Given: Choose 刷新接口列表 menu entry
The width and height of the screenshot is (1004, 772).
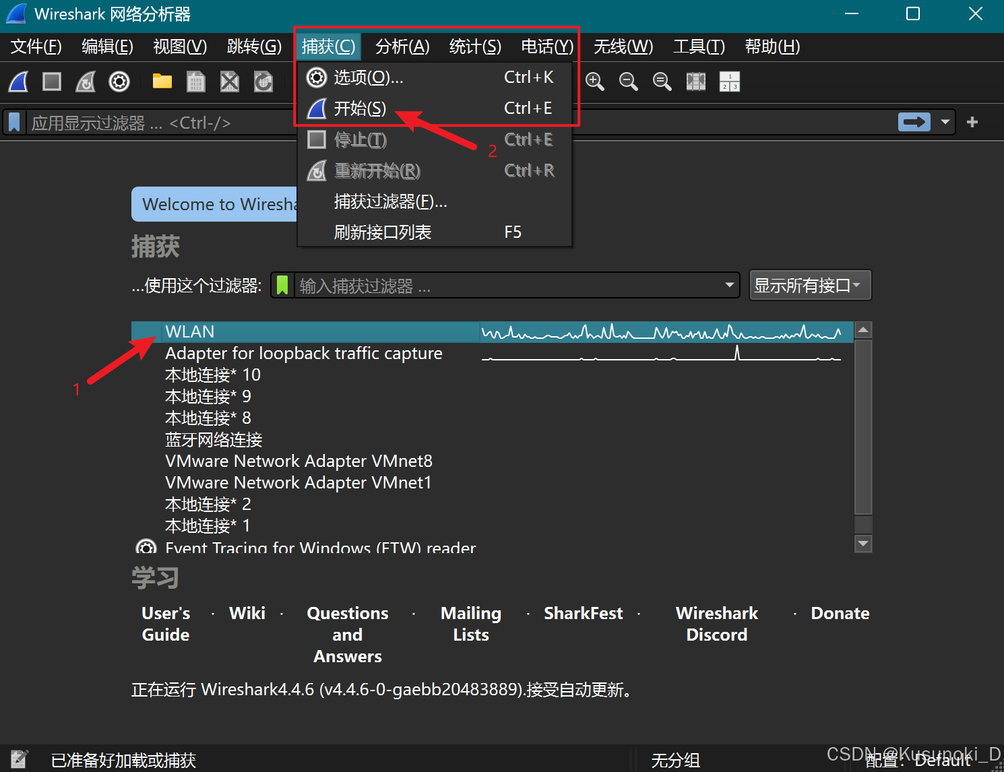Looking at the screenshot, I should click(x=435, y=232).
